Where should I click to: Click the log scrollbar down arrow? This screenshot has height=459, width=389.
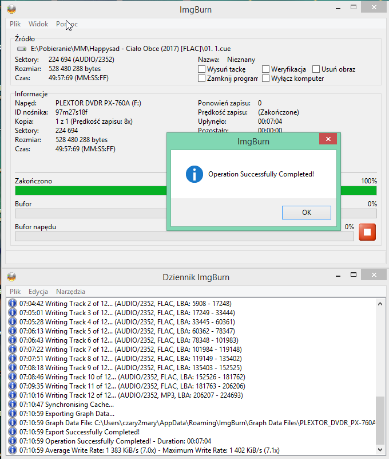(x=380, y=450)
